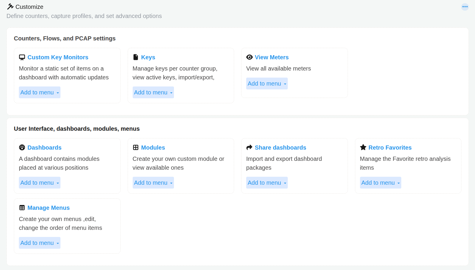Click the table icon beside Manage Menus

click(22, 208)
